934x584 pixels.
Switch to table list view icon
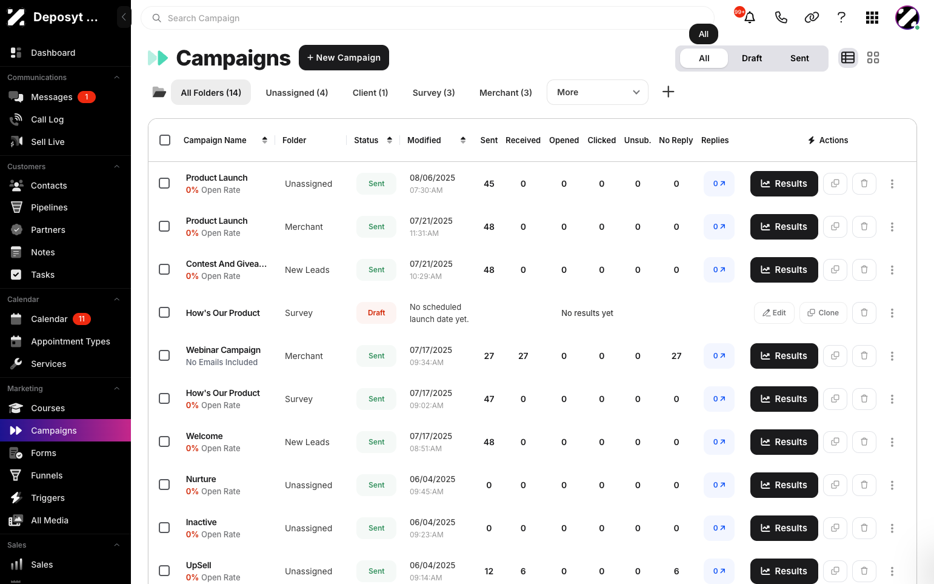click(848, 58)
